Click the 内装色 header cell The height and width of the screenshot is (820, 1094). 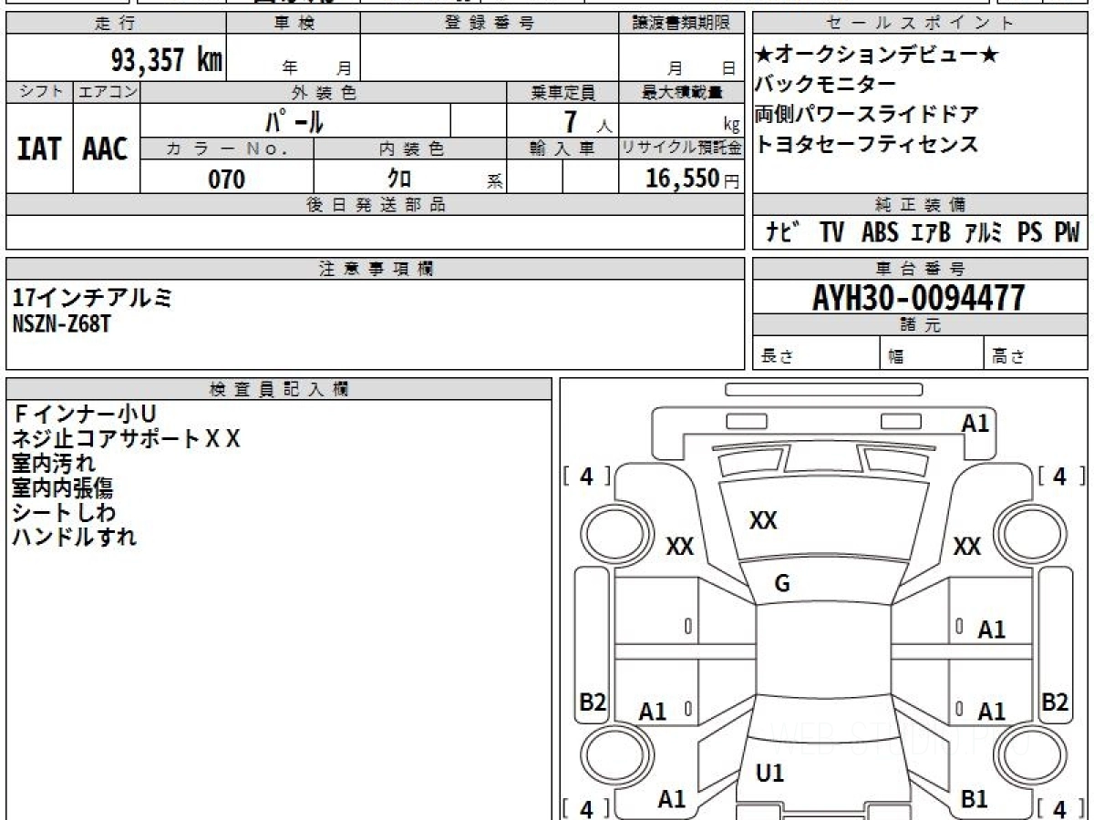point(410,149)
